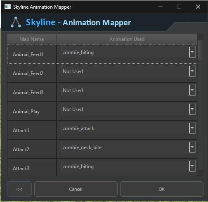
Task: Click zombie_biting value in Animal_Feed1 row
Action: pyautogui.click(x=78, y=52)
